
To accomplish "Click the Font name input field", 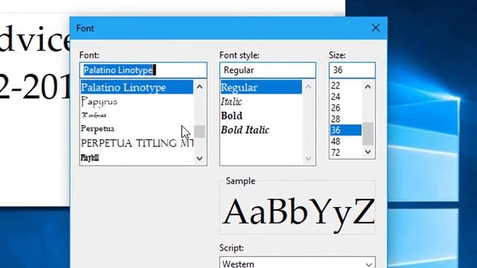I will click(143, 70).
